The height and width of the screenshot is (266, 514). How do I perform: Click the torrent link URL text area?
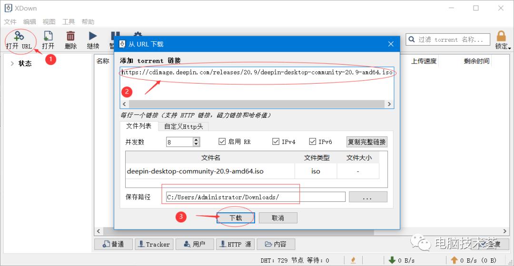pos(257,84)
